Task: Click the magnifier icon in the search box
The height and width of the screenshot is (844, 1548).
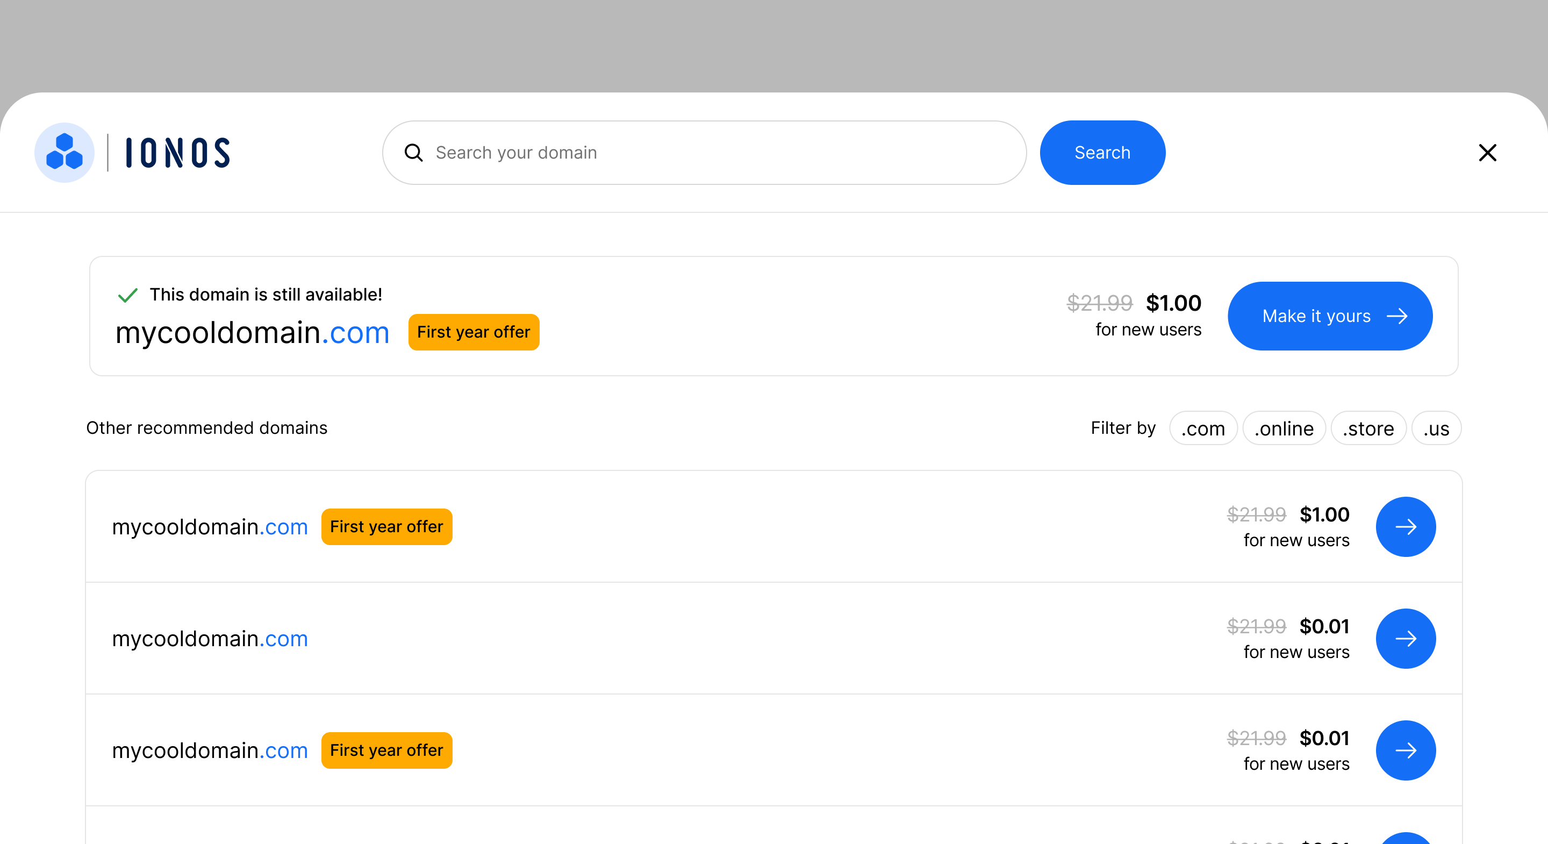Action: click(413, 153)
